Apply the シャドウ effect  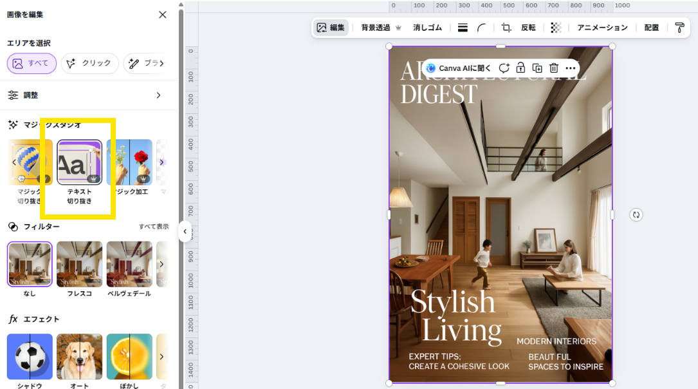coord(30,356)
